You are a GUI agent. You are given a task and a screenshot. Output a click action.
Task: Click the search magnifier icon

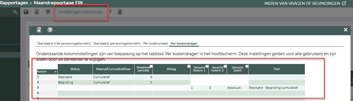tap(15, 12)
